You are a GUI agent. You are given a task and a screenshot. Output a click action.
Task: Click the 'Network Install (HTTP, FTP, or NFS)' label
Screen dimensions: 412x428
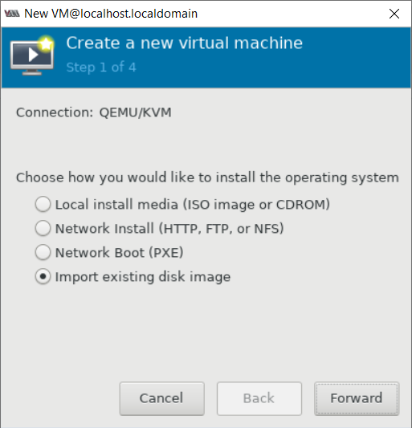tap(169, 229)
